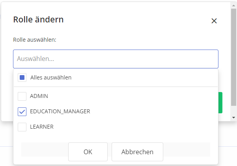This screenshot has height=166, width=237.
Task: Open the Auswählen... role dropdown field
Action: pos(116,59)
